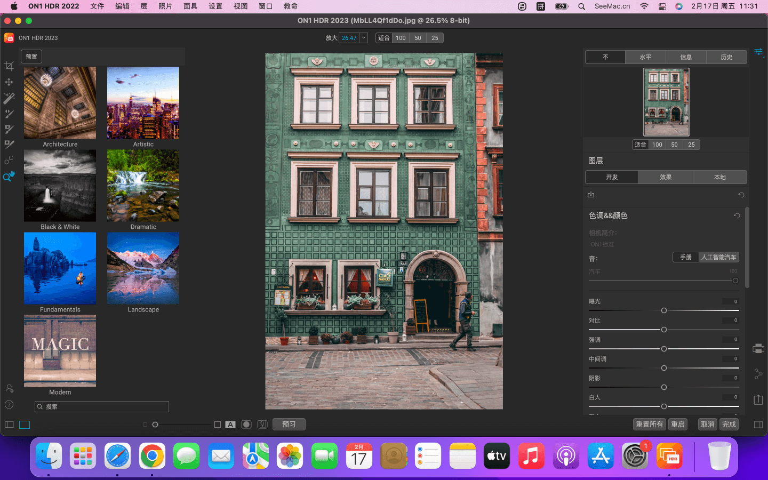
Task: Select the Crop tool in left toolbar
Action: tap(9, 66)
